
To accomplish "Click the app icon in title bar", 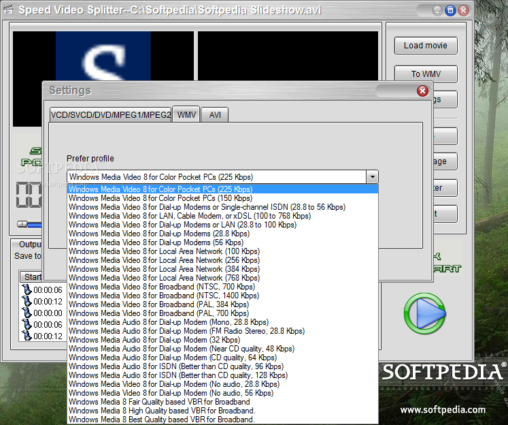I will (x=8, y=10).
